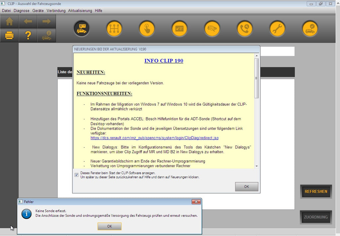
Task: Click OK in the Fehler error dialog
Action: (x=110, y=226)
